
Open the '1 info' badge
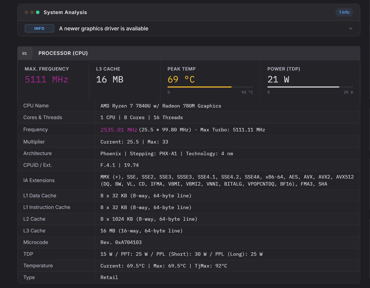344,12
